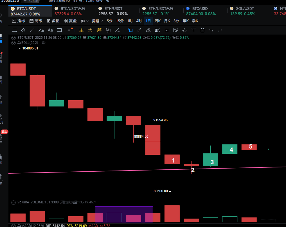286x227 pixels.
Task: Click the undo arrow icon
Action: [211, 30]
